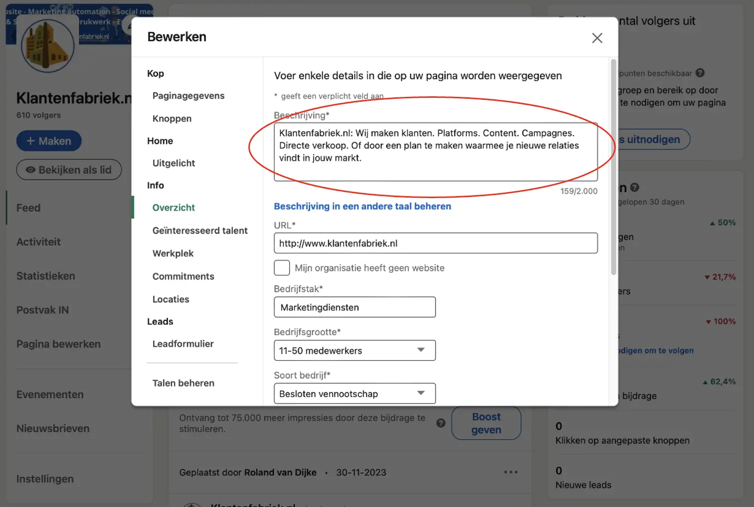Click help icon next to Boost geven
The image size is (754, 507).
pyautogui.click(x=441, y=423)
